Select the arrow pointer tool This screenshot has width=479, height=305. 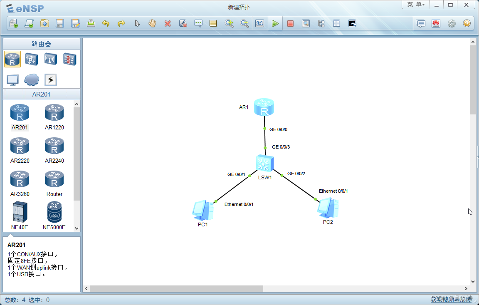click(137, 24)
